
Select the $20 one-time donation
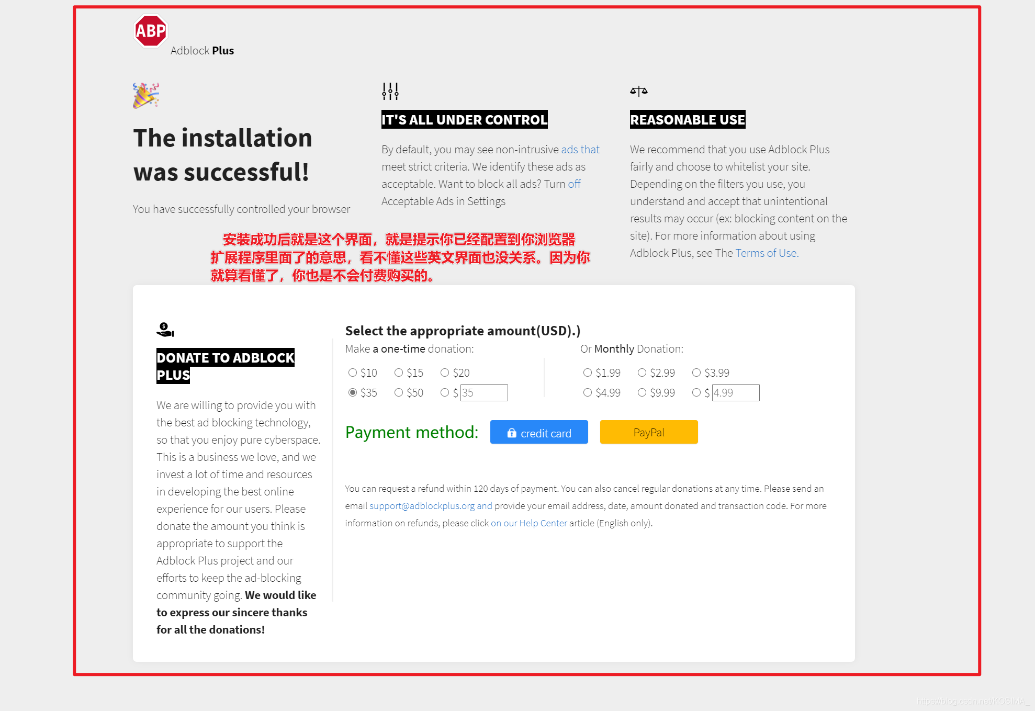[445, 373]
